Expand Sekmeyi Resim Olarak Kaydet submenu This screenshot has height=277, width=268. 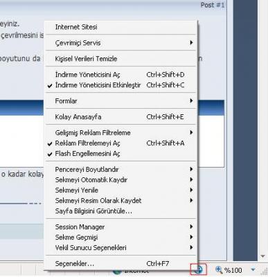[x=120, y=201]
